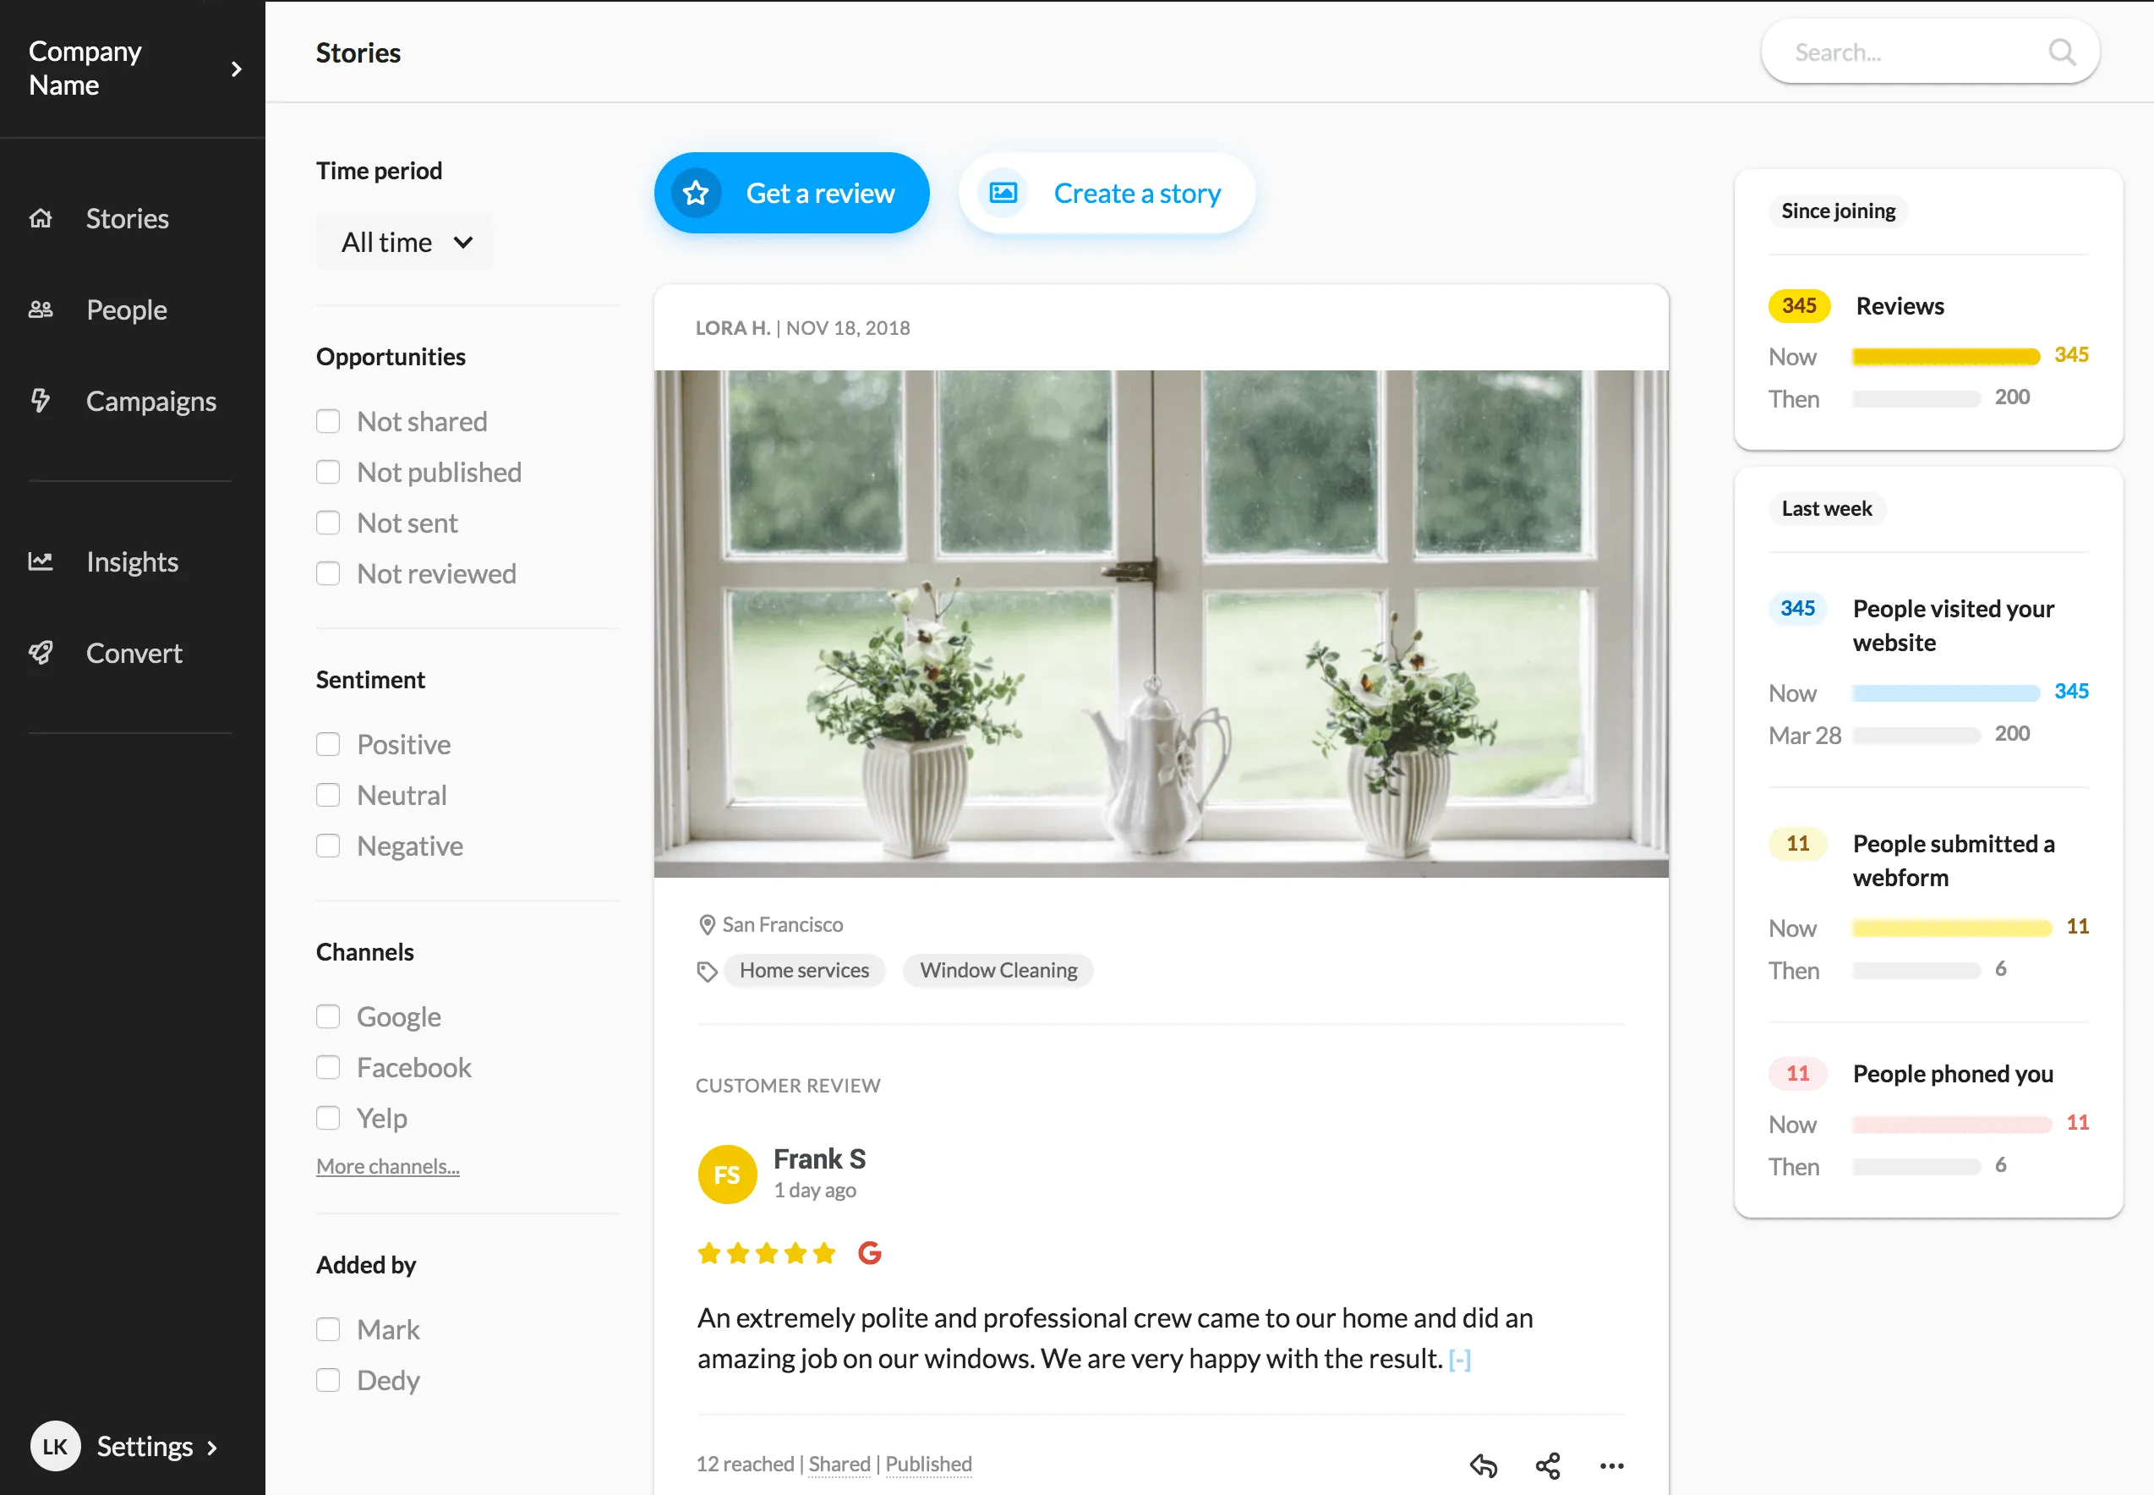Click the Since joining label chip
Image resolution: width=2154 pixels, height=1495 pixels.
[x=1839, y=211]
